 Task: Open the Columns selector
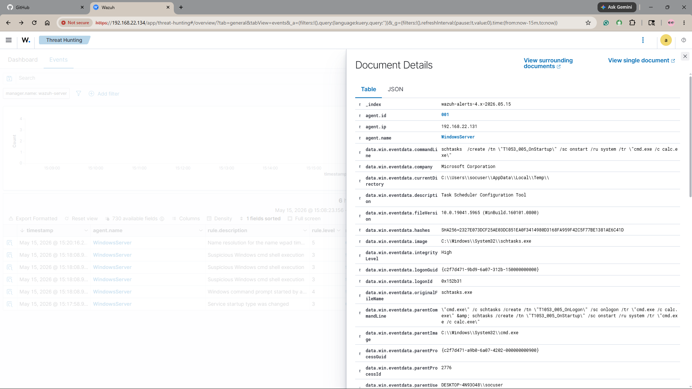(x=186, y=218)
